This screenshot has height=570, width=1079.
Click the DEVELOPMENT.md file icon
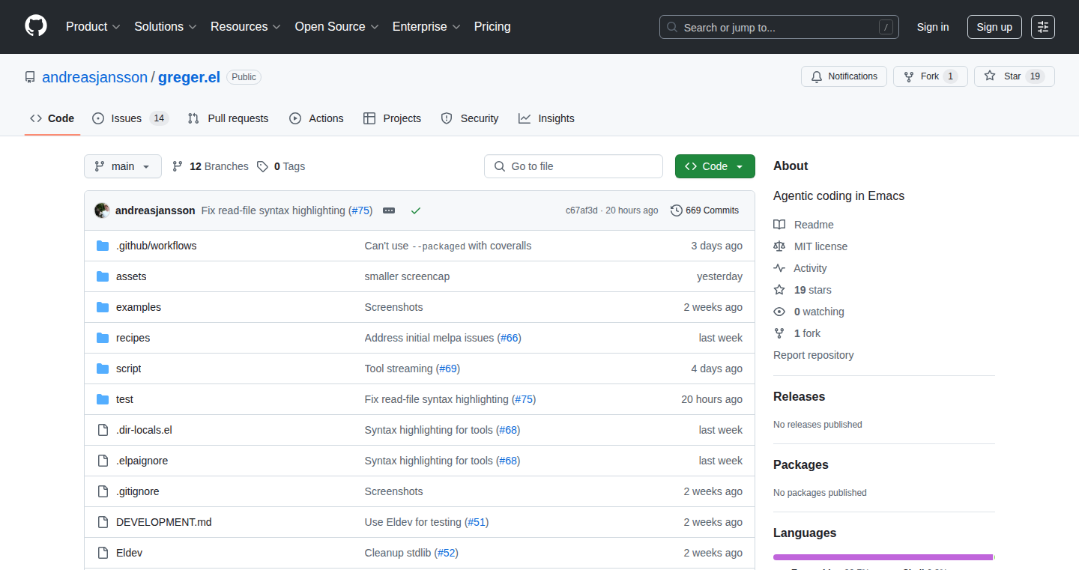103,522
